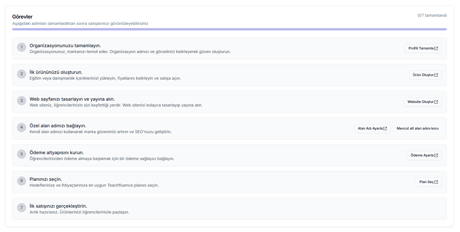Click the 'İlk satışınızı gerçekleştirin.' title
460x232 pixels.
58,206
